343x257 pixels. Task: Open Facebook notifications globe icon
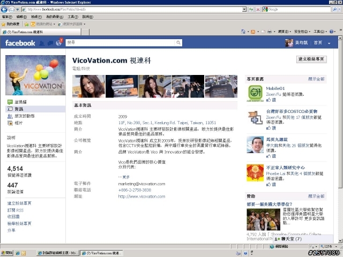tap(58, 43)
